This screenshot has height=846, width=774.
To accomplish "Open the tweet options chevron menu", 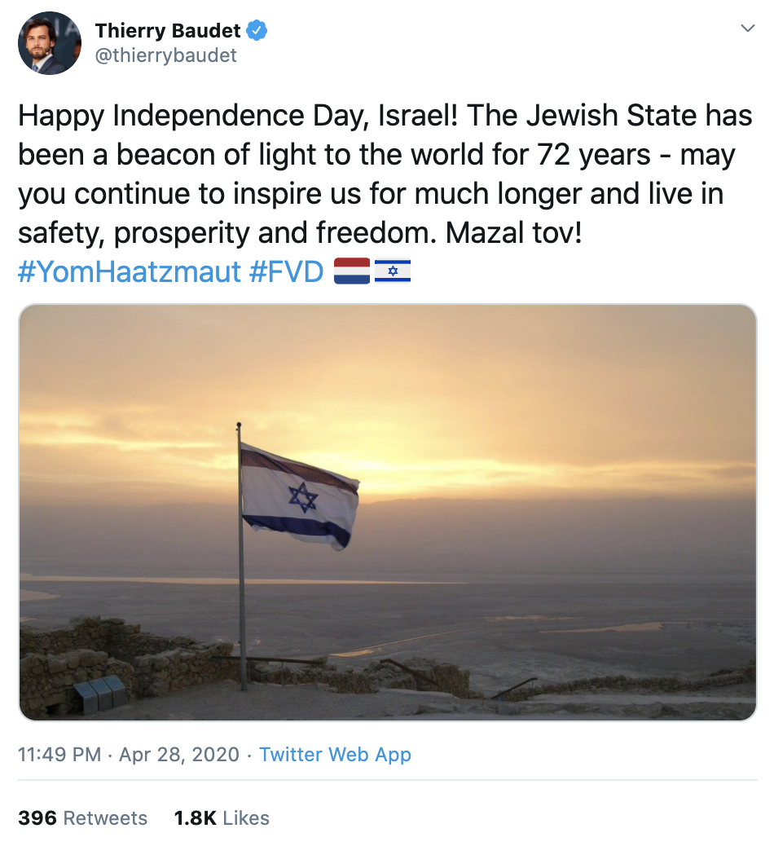I will [x=747, y=29].
